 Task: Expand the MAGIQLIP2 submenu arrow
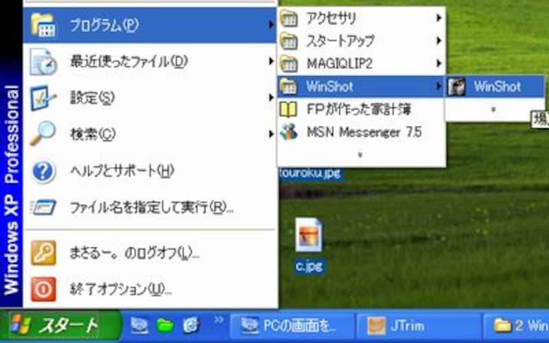[439, 63]
